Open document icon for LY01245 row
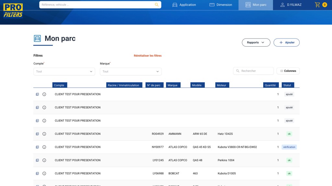The width and height of the screenshot is (332, 186). 37,160
